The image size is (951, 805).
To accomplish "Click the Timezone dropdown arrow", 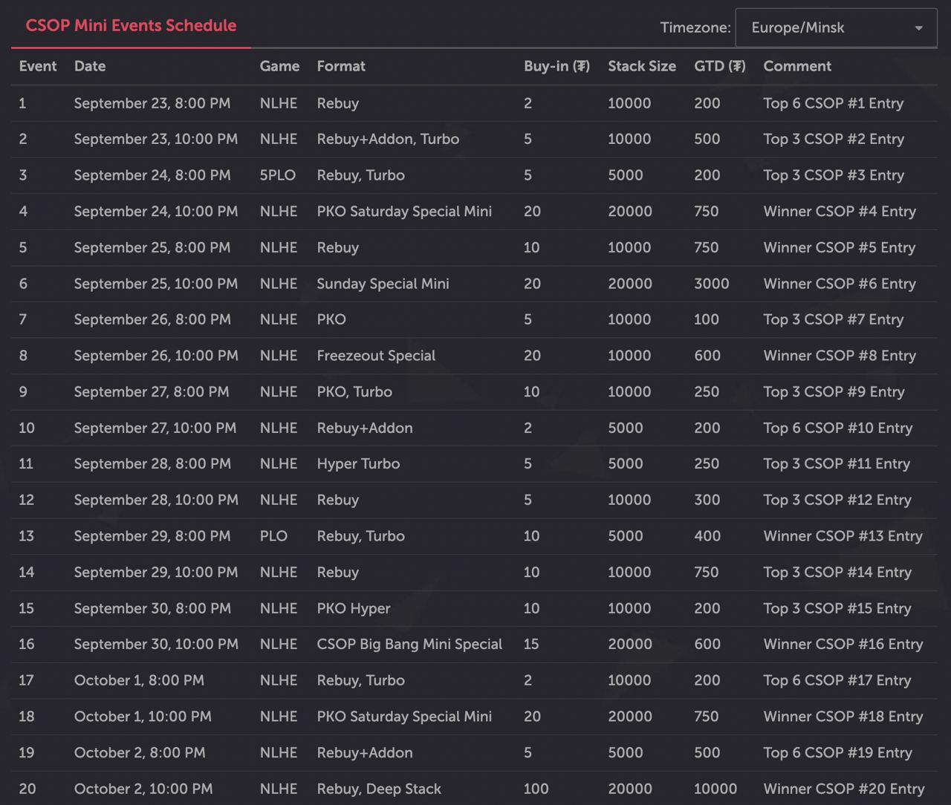I will [918, 28].
